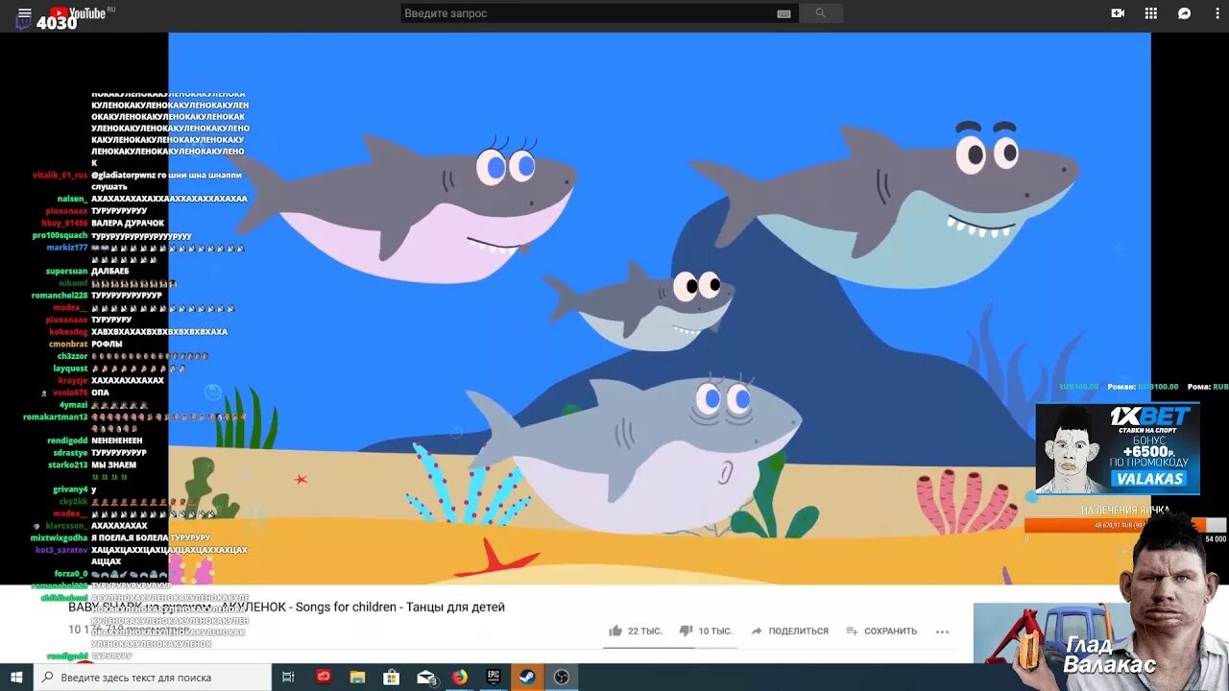
Task: Click chat username mixtwixgodha
Action: (59, 537)
